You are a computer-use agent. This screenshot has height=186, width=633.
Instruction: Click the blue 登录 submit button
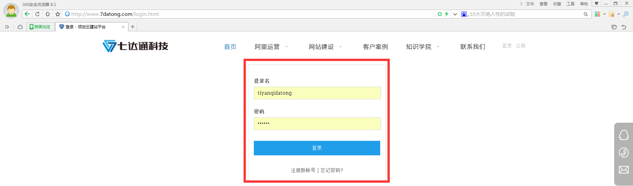coord(317,148)
